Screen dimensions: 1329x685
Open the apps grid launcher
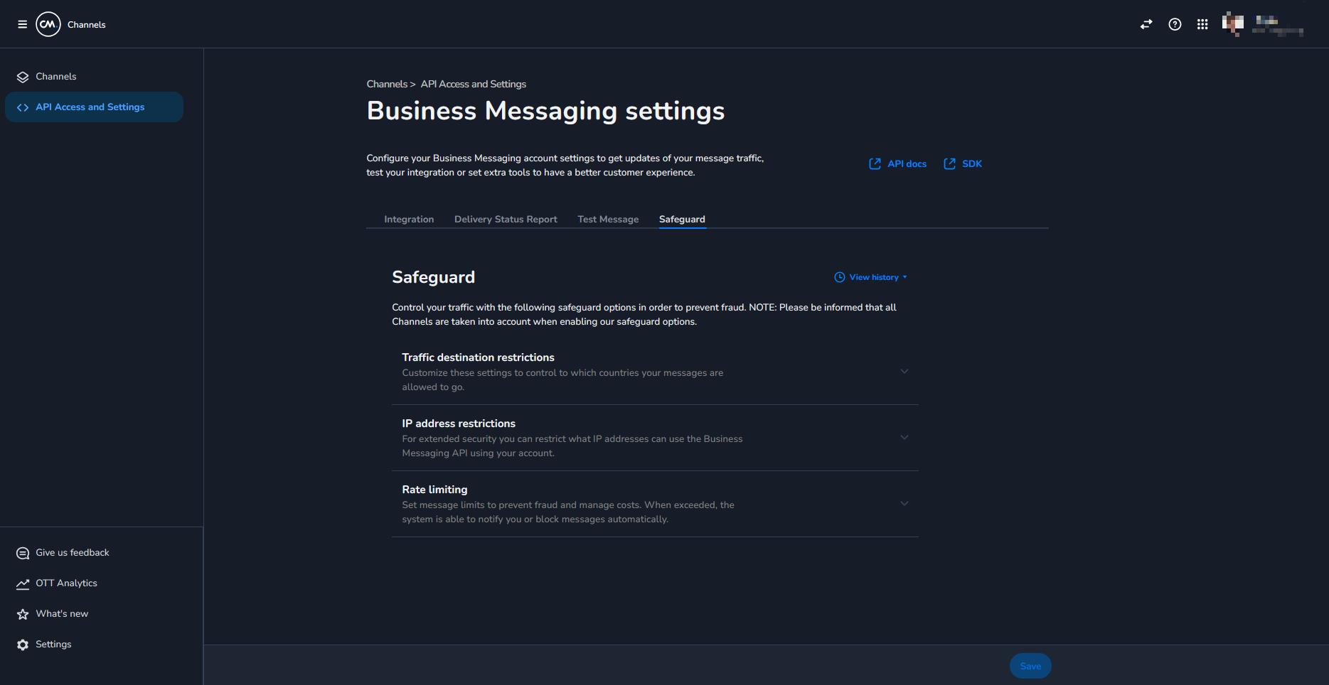click(1202, 24)
